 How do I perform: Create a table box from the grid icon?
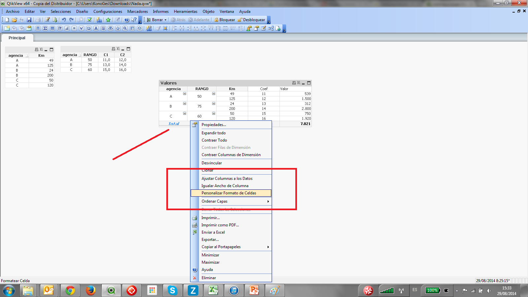click(x=52, y=28)
